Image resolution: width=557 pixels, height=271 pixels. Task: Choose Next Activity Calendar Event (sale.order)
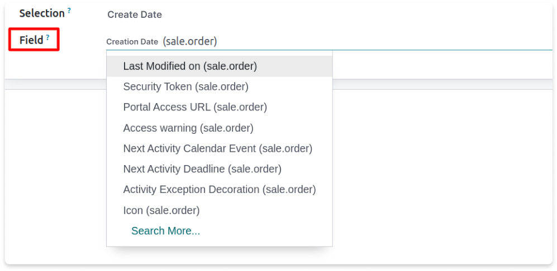(220, 149)
